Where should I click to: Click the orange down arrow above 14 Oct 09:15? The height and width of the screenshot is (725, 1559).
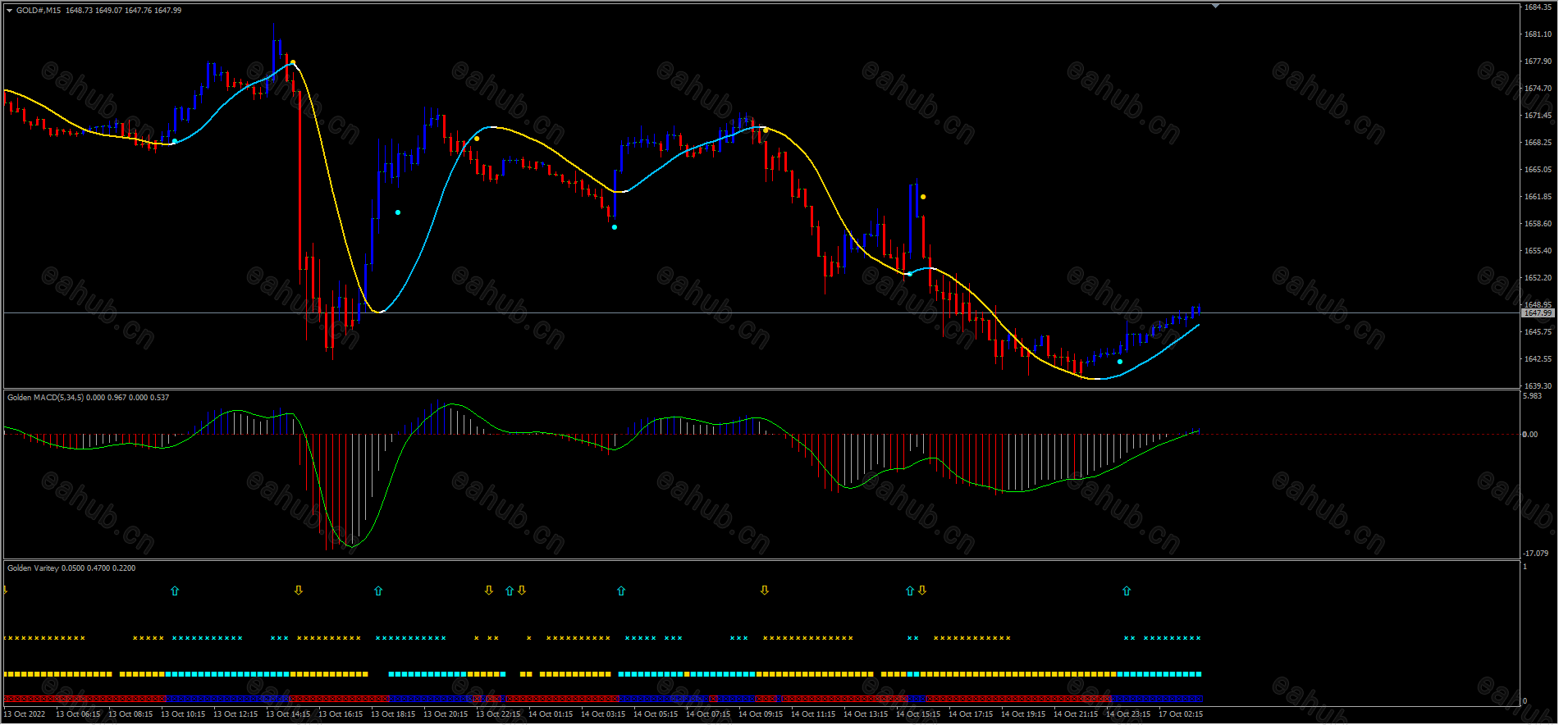click(x=765, y=590)
